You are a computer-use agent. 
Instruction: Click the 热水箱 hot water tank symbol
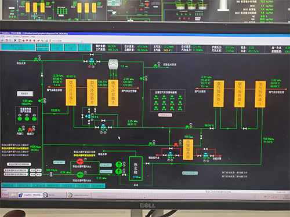pos(136,168)
